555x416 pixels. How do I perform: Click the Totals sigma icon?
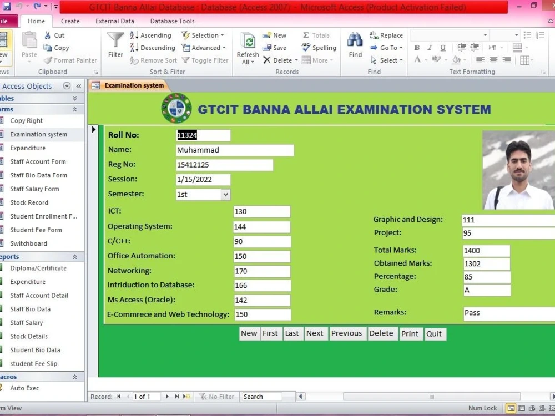tap(306, 35)
